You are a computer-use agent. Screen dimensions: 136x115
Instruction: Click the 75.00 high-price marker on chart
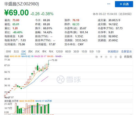[x=55, y=60]
